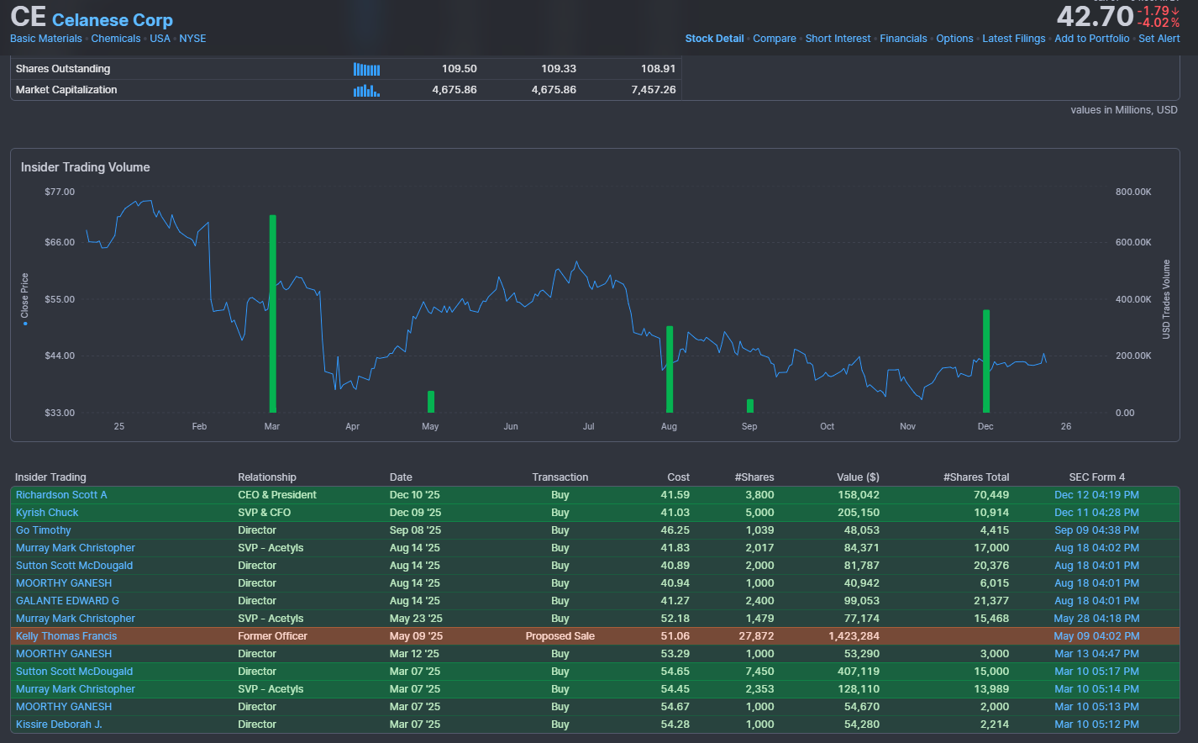1198x743 pixels.
Task: Click stock price 42.70
Action: (x=1096, y=16)
